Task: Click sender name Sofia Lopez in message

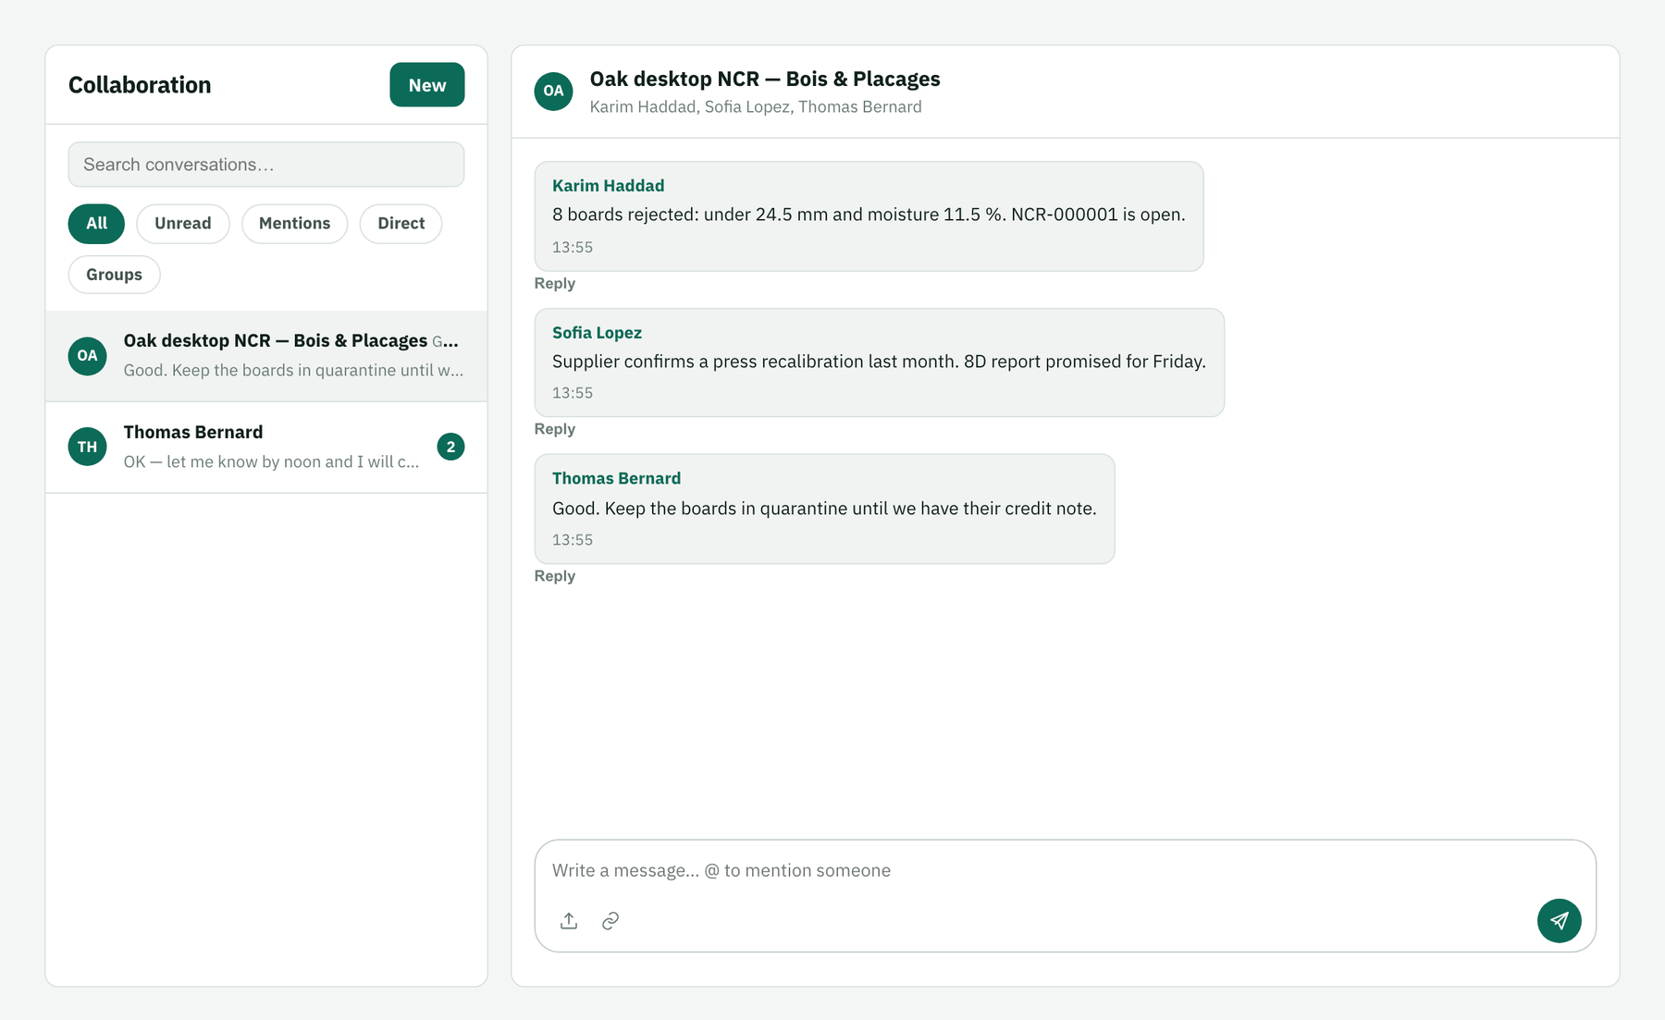Action: (x=597, y=333)
